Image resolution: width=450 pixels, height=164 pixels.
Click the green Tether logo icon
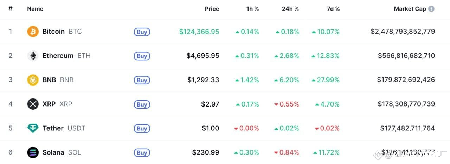[x=33, y=128]
